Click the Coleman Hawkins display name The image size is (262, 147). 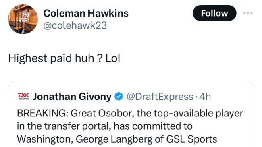coord(86,13)
